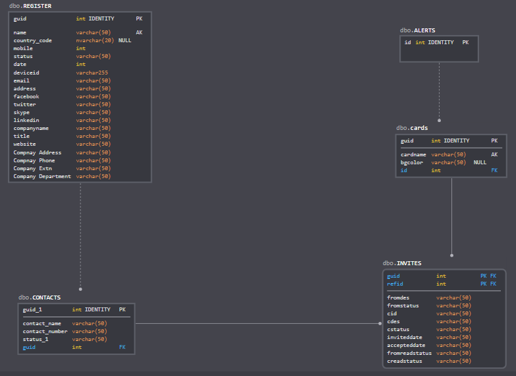This screenshot has height=376, width=516.
Task: Click the cardname column in cards table
Action: 413,154
